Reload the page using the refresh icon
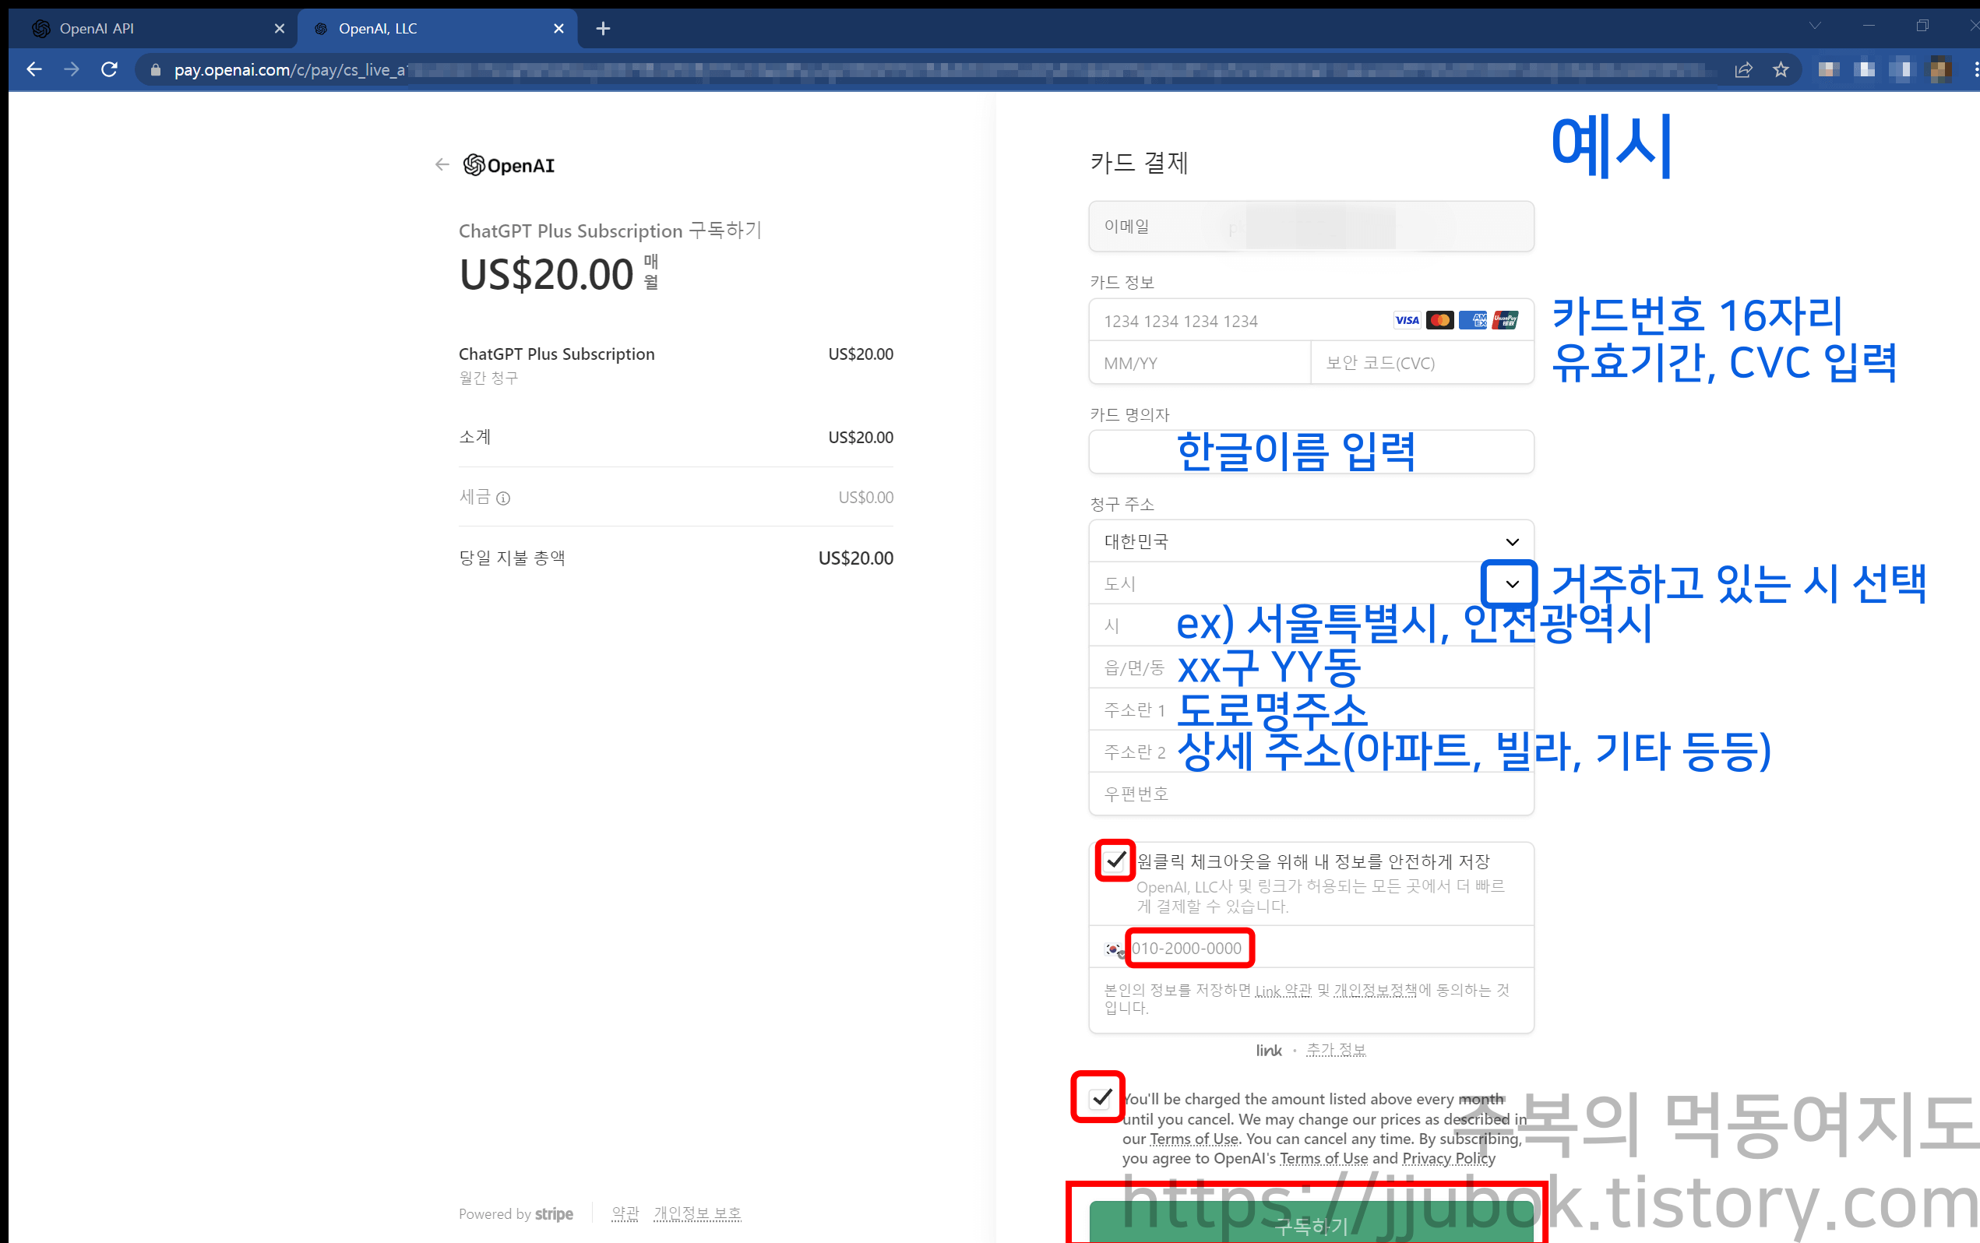Screen dimensions: 1980x1243 tap(108, 69)
